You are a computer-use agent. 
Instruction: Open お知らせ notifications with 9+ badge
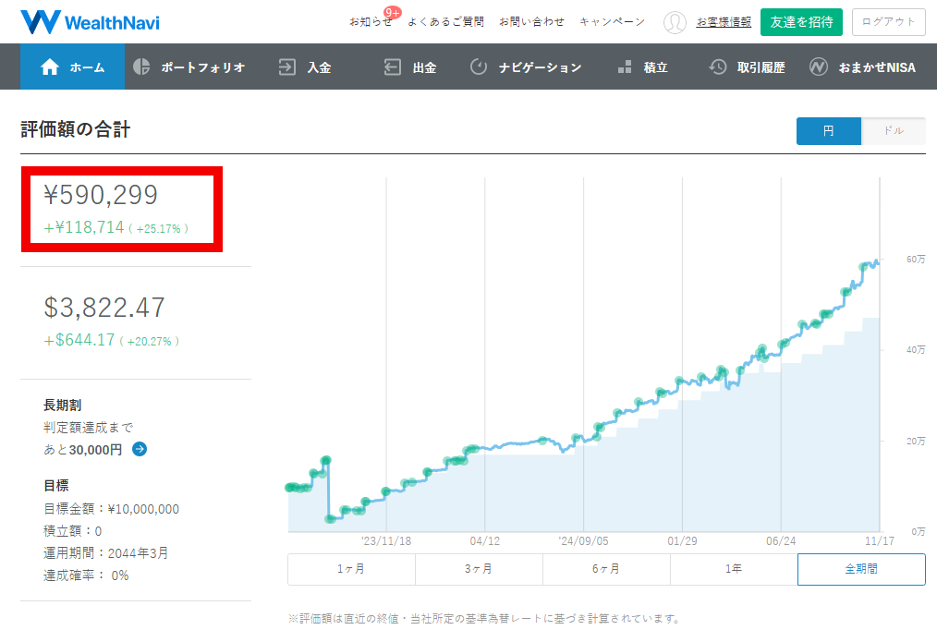click(x=371, y=22)
